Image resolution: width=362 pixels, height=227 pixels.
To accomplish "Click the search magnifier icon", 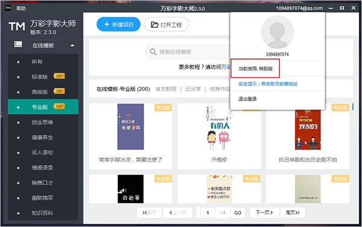I will coord(153,52).
